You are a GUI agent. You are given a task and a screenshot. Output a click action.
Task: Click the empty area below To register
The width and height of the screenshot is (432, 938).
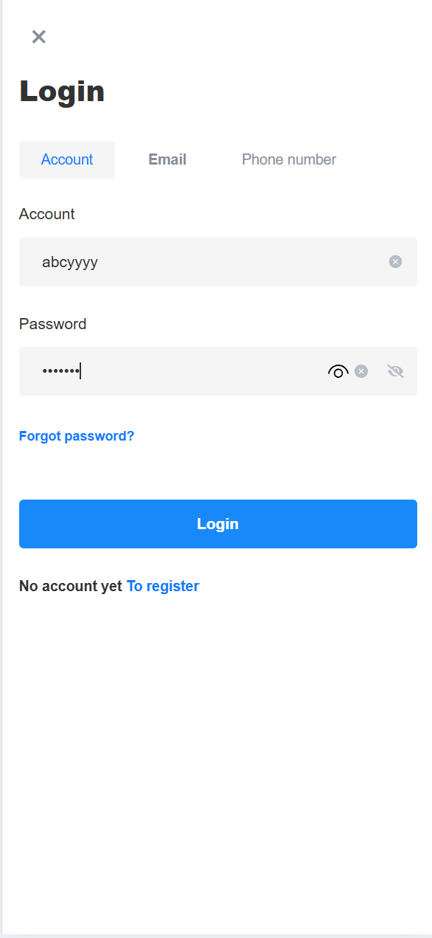click(218, 760)
